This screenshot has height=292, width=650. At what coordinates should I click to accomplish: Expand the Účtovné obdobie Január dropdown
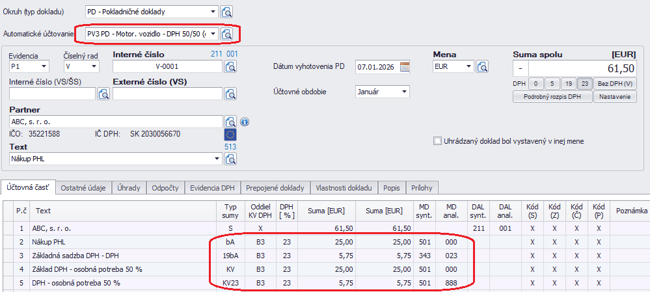click(405, 92)
